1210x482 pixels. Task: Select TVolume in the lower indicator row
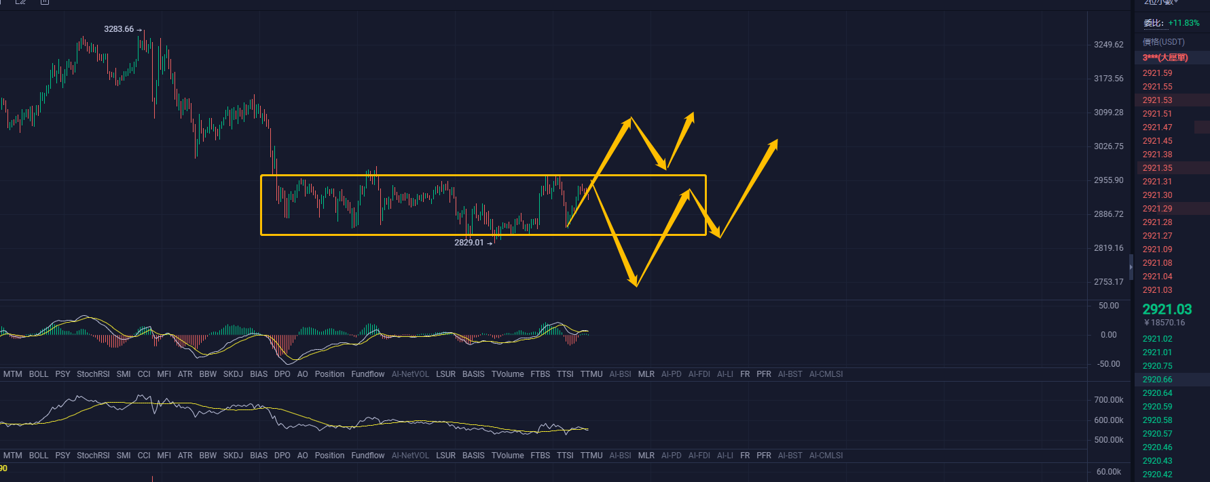tap(507, 456)
